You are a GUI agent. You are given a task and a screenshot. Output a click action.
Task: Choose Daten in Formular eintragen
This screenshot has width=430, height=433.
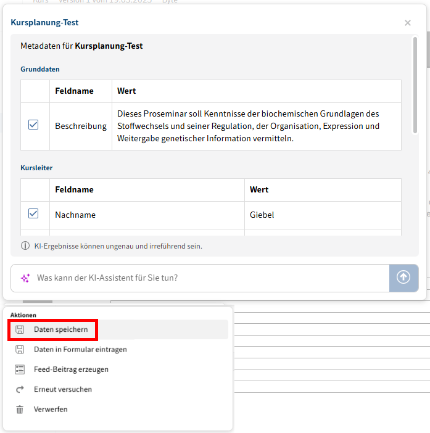point(118,350)
